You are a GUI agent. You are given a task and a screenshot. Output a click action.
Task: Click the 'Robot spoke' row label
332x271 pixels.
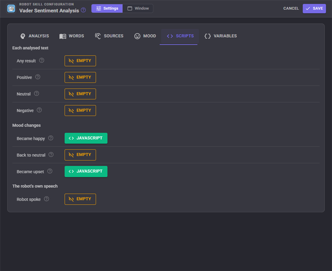29,199
